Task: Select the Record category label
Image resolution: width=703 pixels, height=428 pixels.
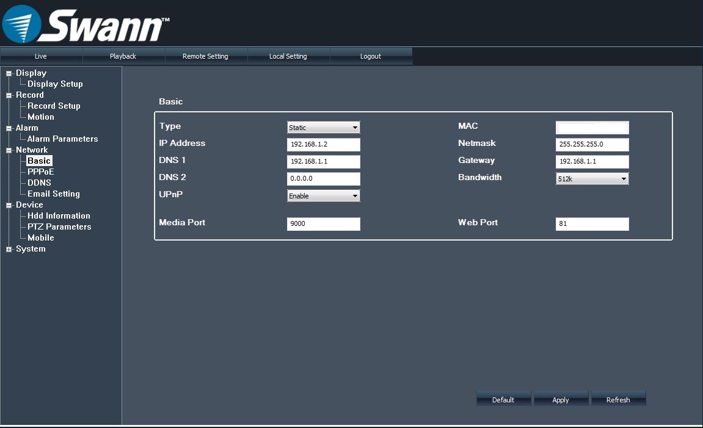Action: pos(29,95)
